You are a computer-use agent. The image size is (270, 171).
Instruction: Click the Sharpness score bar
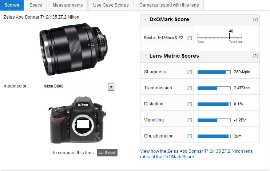click(214, 72)
